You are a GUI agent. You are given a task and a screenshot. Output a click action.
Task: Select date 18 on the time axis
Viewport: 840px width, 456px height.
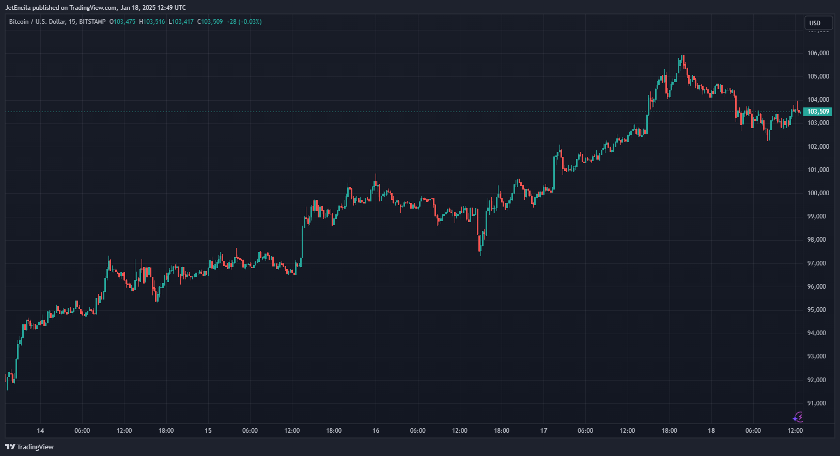[711, 431]
